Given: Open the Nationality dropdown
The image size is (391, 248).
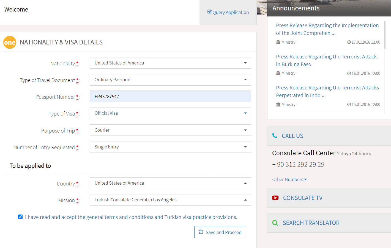Looking at the screenshot, I should point(170,63).
